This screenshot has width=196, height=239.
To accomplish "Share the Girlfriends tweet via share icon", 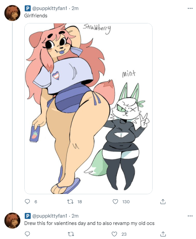I will (163, 202).
